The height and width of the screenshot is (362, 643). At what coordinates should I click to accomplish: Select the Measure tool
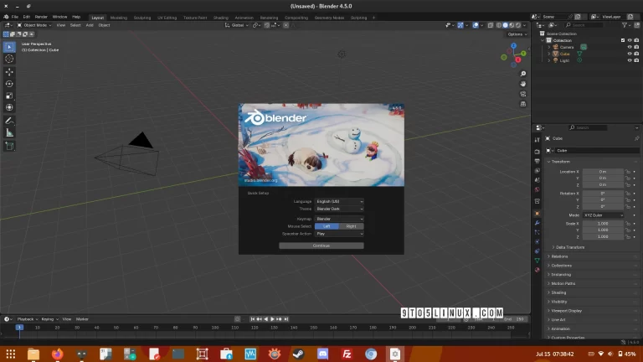pyautogui.click(x=9, y=132)
